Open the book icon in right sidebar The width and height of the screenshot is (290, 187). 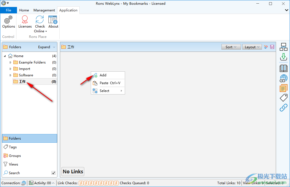pyautogui.click(x=283, y=68)
